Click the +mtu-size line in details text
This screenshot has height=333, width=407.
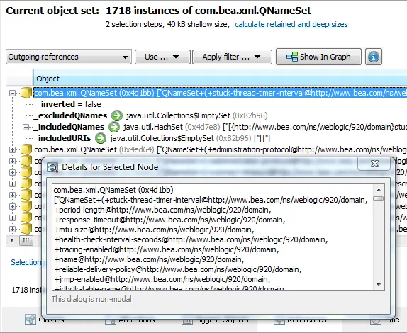(154, 230)
